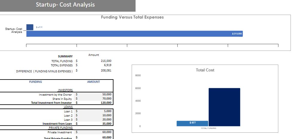Click the Total Private Funding value 60,000
Viewport: 298px width, 139px height.
click(x=107, y=138)
